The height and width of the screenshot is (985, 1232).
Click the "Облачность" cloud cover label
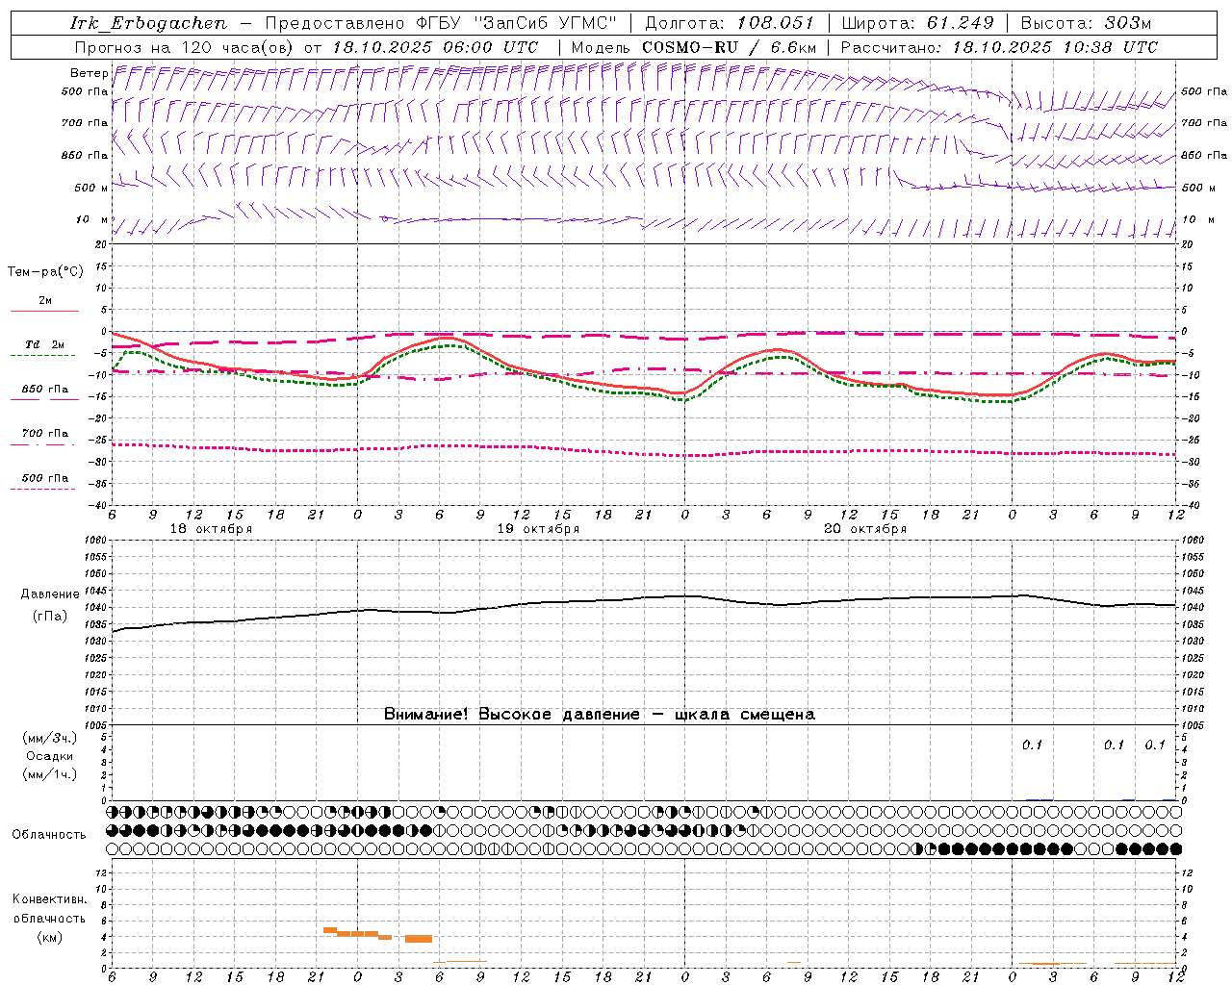tap(49, 835)
